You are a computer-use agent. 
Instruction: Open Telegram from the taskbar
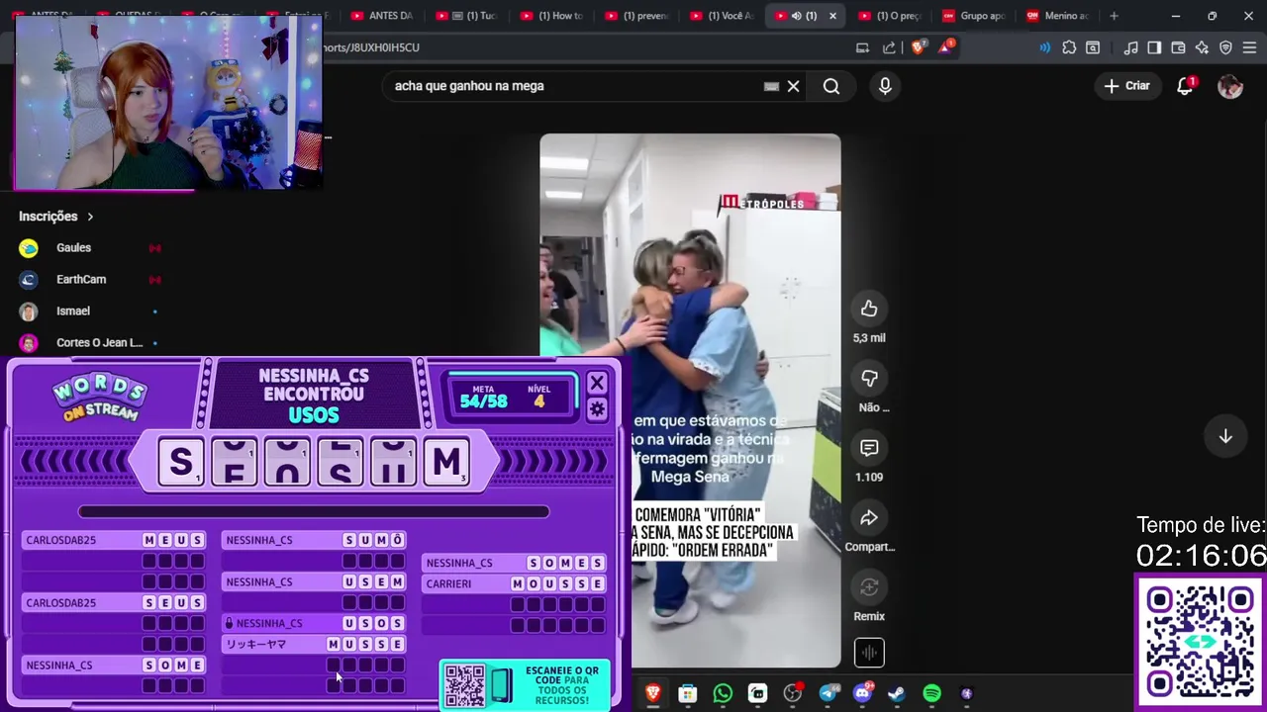coord(828,694)
